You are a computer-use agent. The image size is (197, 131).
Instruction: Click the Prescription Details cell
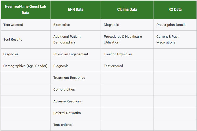coord(171,25)
